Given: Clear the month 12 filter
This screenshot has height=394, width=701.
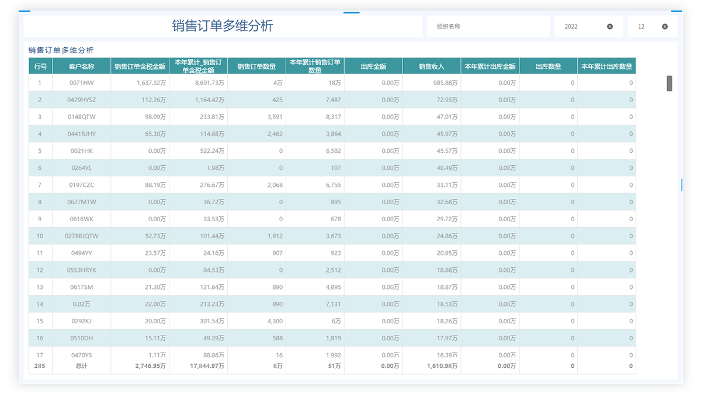Looking at the screenshot, I should click(665, 26).
